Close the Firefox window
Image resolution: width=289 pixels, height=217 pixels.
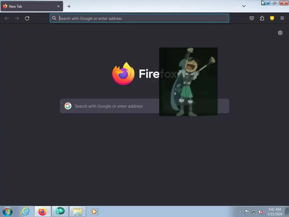284,3
